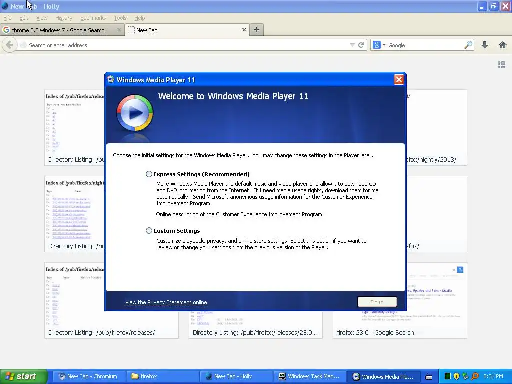Open the Directory Listing /pub/firefox/releases/23.0 thumbnail
This screenshot has height=384, width=512.
pyautogui.click(x=255, y=325)
